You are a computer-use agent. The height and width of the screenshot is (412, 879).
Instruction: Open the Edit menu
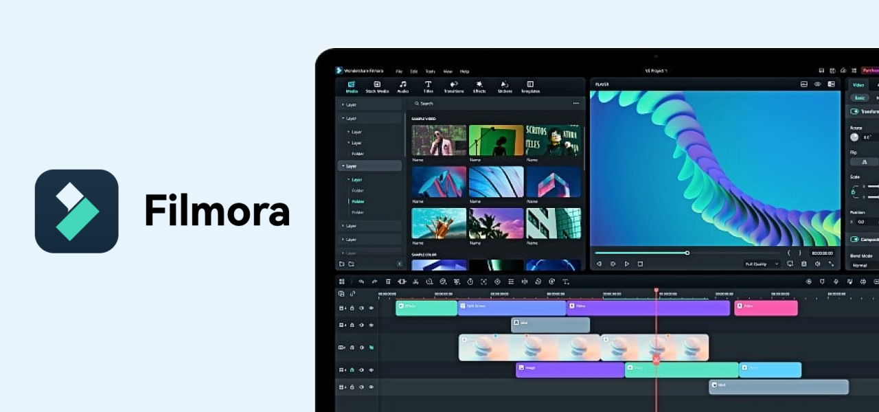[414, 71]
